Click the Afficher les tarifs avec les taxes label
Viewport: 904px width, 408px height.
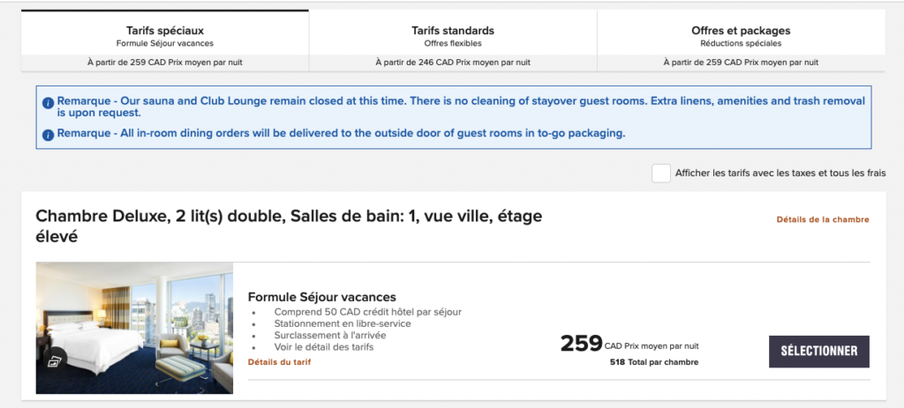780,173
